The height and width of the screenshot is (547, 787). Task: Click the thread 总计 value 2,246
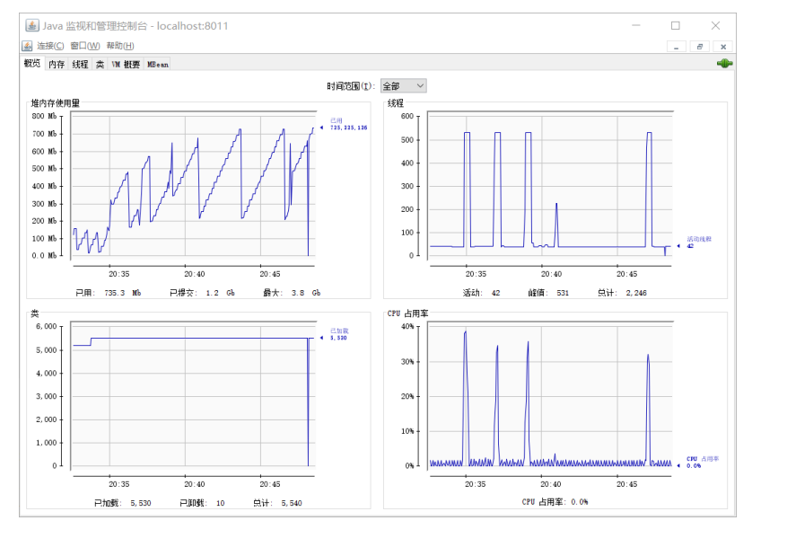(x=636, y=293)
